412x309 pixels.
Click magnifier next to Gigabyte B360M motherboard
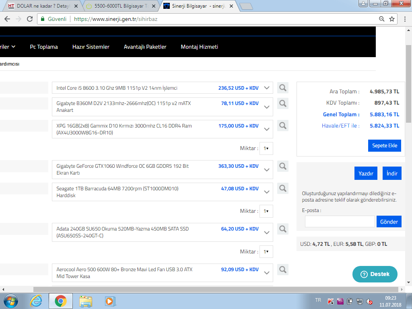click(x=283, y=103)
